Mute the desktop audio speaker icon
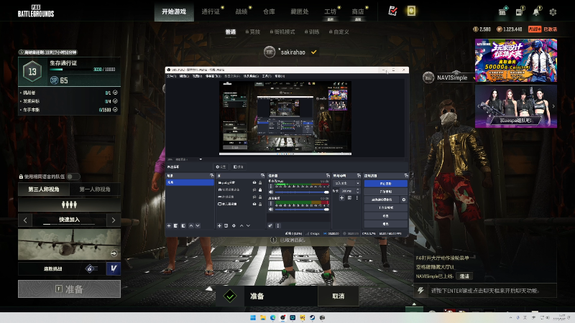575x323 pixels. (271, 209)
